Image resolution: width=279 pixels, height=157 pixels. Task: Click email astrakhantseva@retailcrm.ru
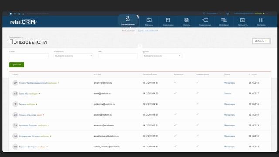click(x=106, y=136)
